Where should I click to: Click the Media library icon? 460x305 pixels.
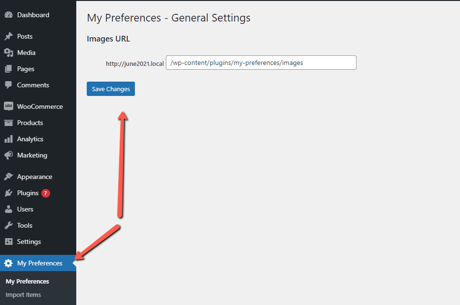pos(9,53)
